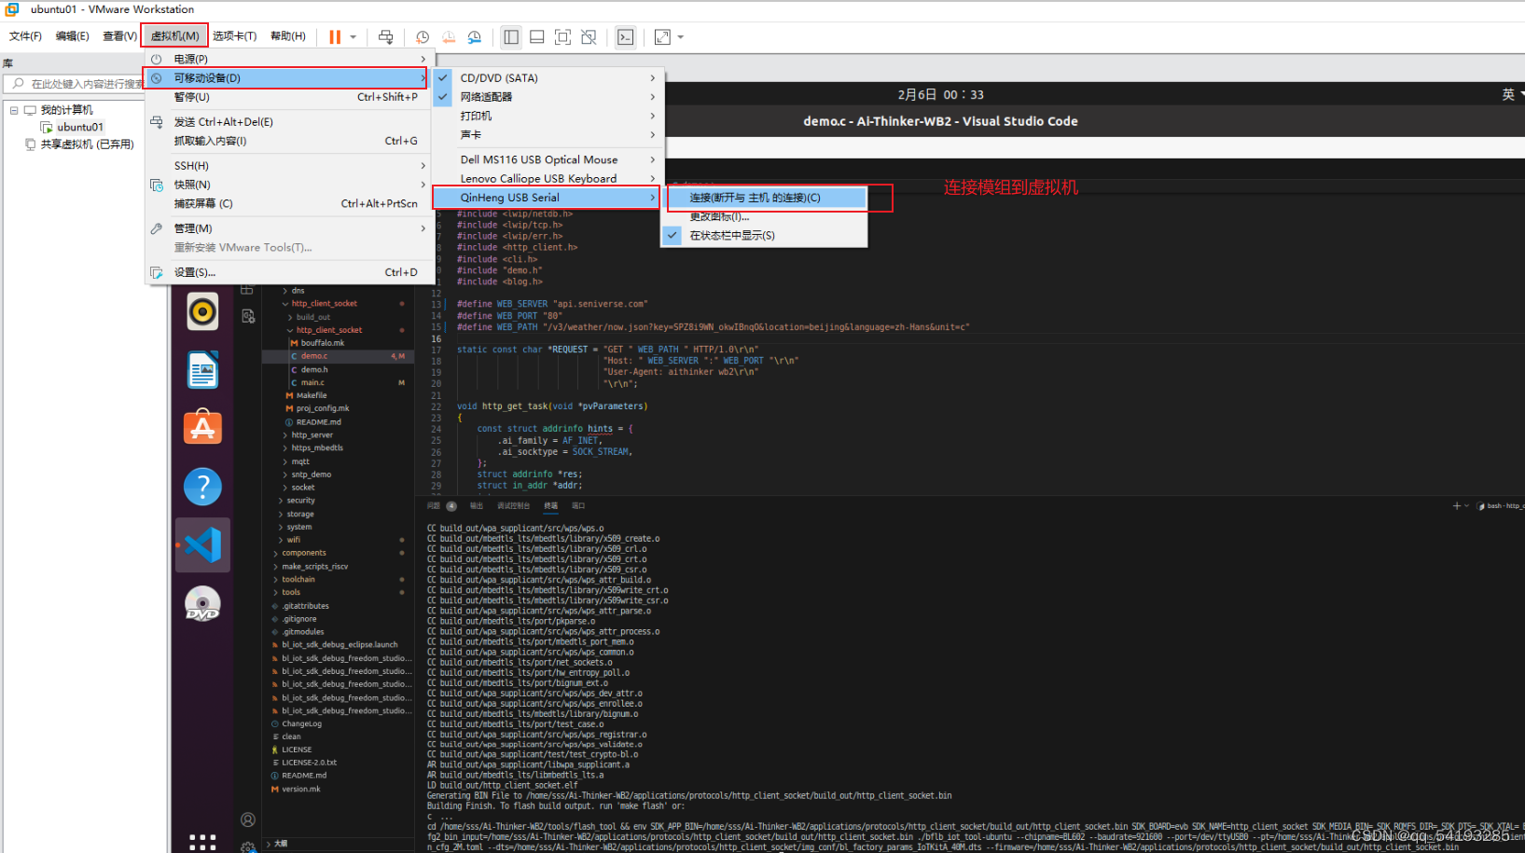1525x853 pixels.
Task: Uncheck 在状态栏中显示(S) option
Action: pos(765,236)
